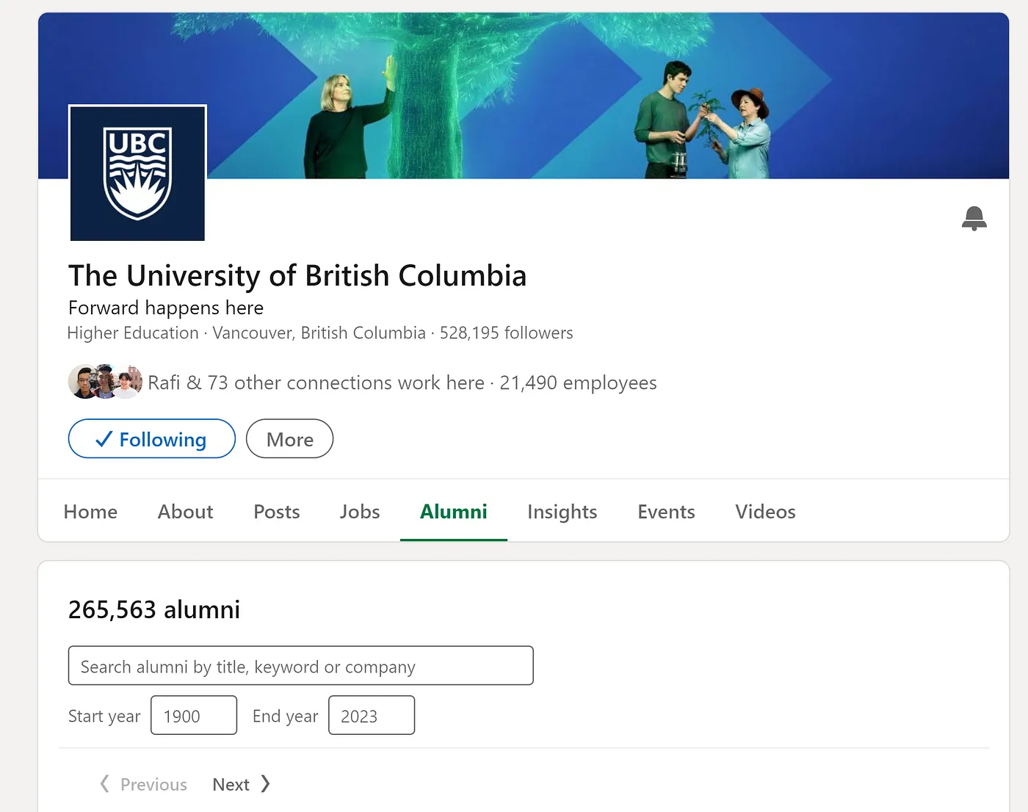This screenshot has width=1028, height=812.
Task: Click the End year field showing 2023
Action: pos(372,715)
